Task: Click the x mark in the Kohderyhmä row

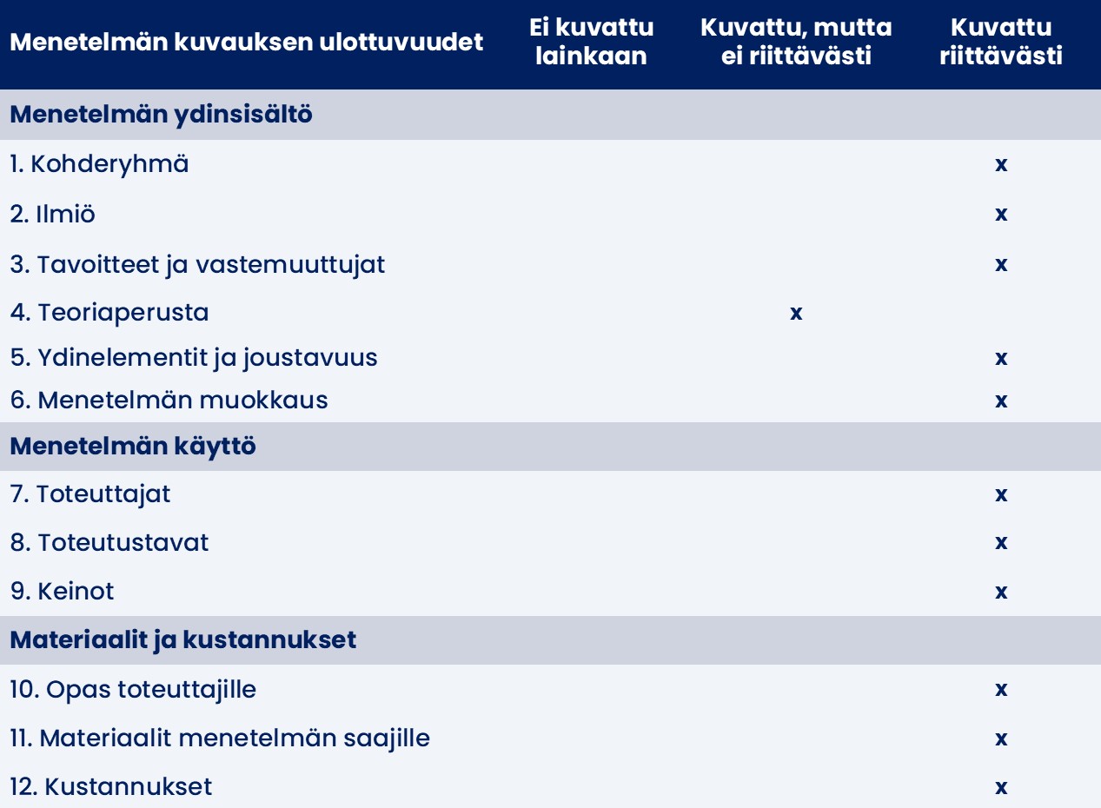Action: click(1001, 164)
